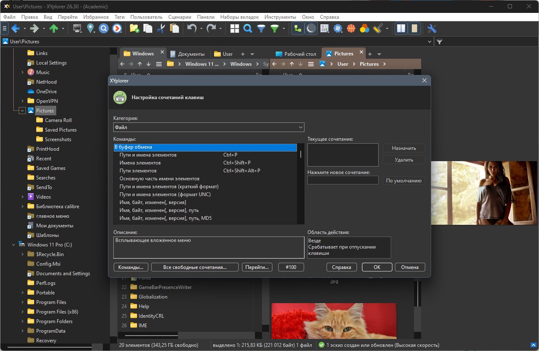Viewport: 539px width, 351px height.
Task: Click the green Up arrow toolbar icon
Action: pos(54,28)
